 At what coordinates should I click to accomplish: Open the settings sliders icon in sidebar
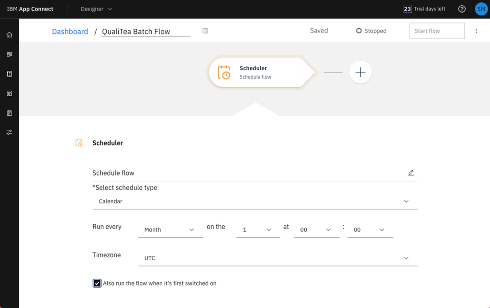[x=9, y=132]
